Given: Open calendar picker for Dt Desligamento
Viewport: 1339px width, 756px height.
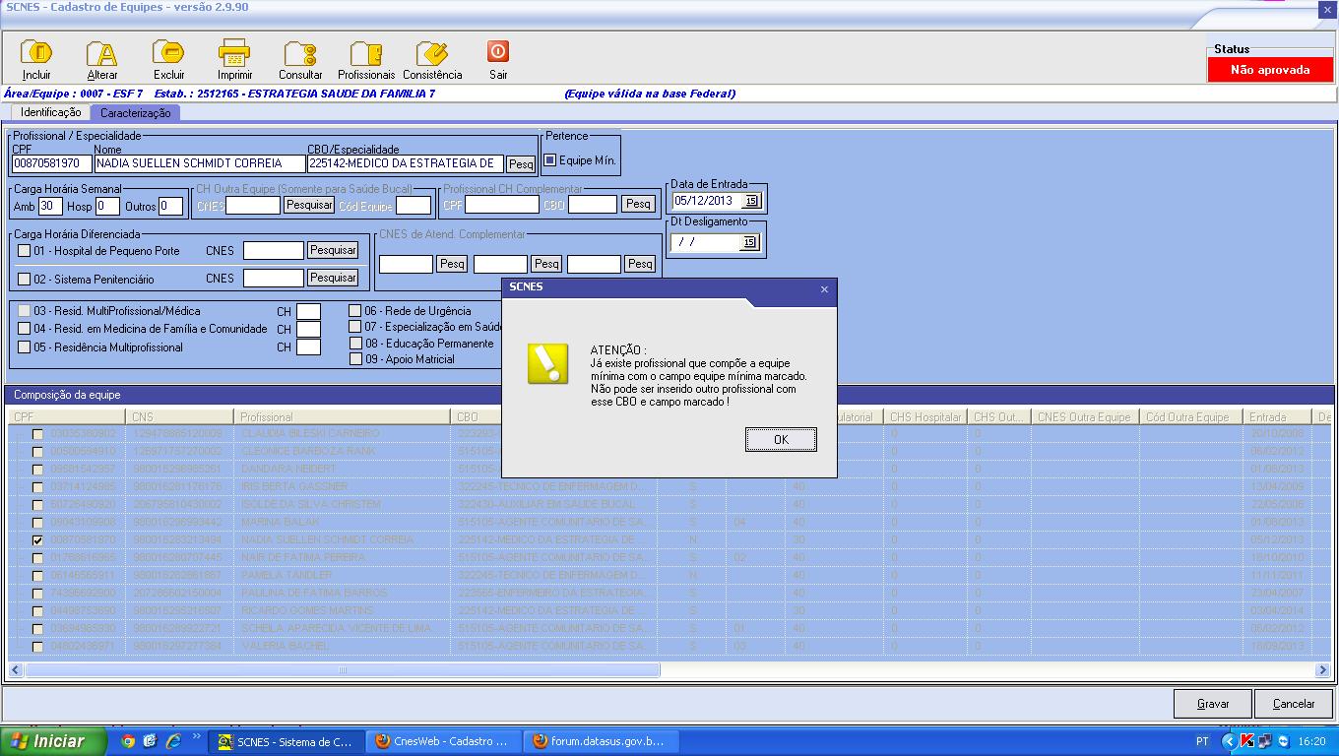Looking at the screenshot, I should point(748,242).
